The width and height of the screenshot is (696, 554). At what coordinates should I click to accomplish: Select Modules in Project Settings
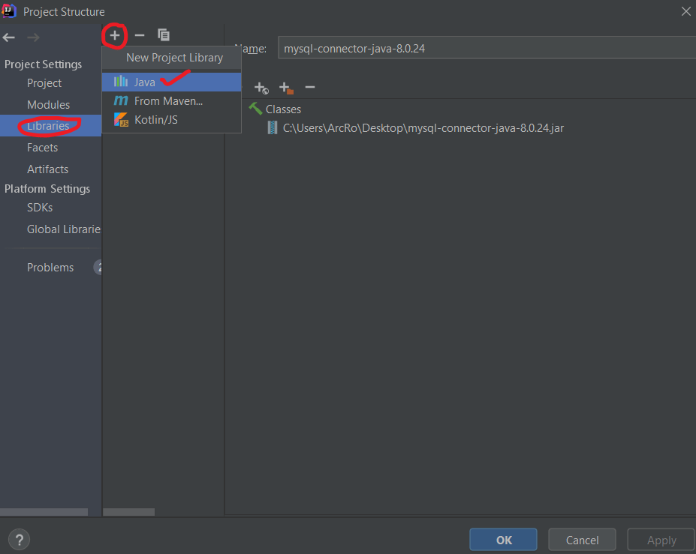pos(48,104)
